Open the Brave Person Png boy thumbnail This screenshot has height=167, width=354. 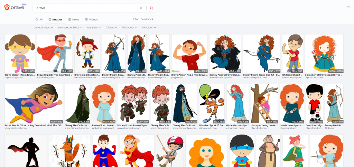[x=189, y=53]
